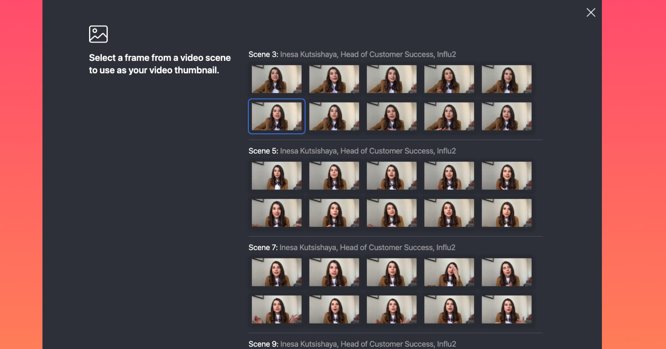Screen dimensions: 666x349
Task: Select first frame of Scene 5
Action: pos(276,176)
